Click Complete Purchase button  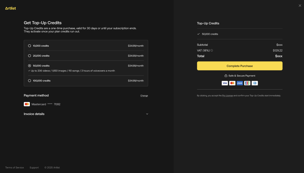[240, 66]
